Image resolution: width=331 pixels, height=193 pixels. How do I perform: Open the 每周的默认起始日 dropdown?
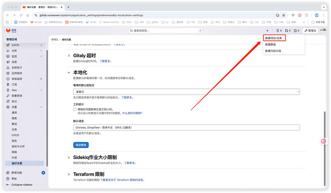186,91
